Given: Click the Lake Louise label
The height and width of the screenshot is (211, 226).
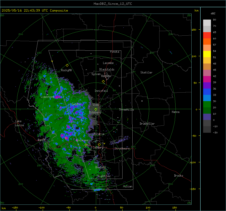Looking at the screenshot, I should pyautogui.click(x=19, y=123).
